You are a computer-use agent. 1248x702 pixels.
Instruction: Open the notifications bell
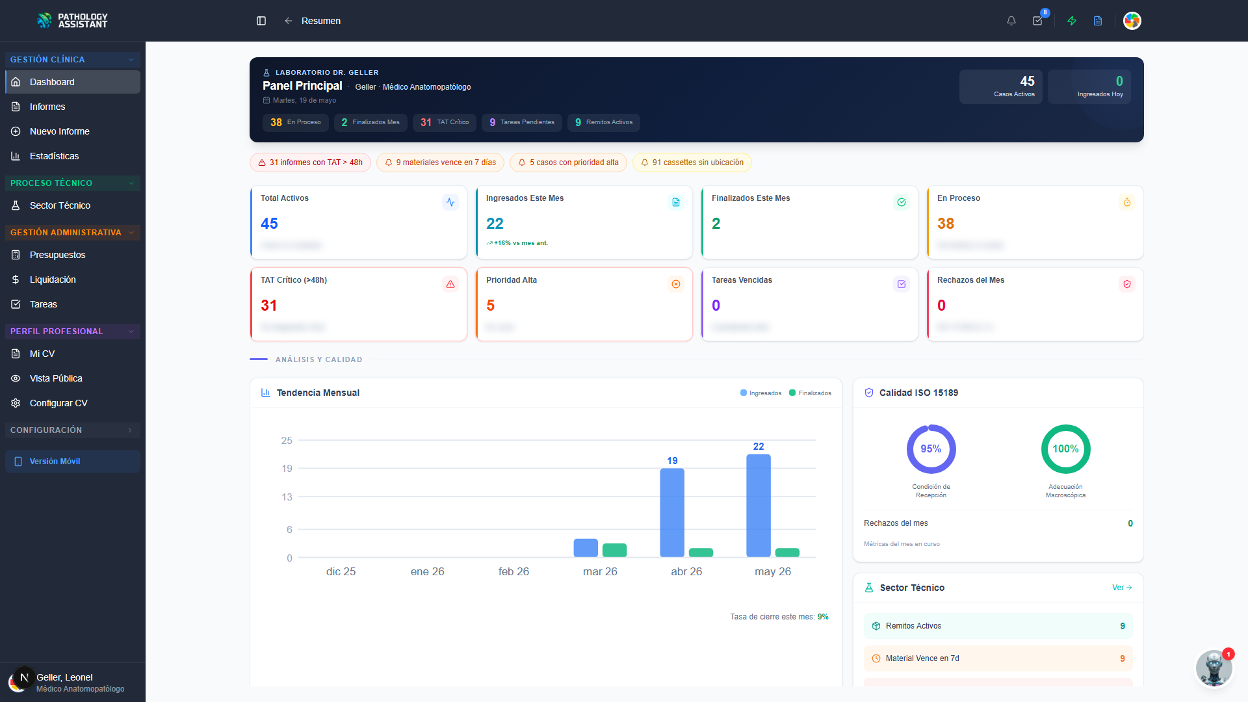pyautogui.click(x=1011, y=21)
